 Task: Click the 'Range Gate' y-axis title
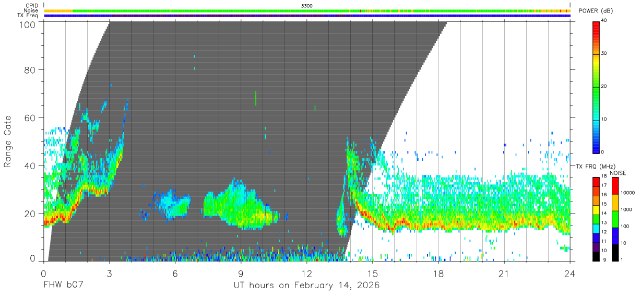click(8, 141)
